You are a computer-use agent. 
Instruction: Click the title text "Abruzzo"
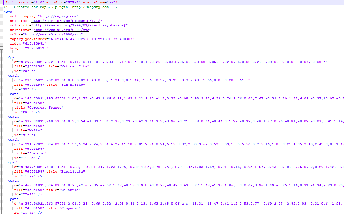(37, 153)
